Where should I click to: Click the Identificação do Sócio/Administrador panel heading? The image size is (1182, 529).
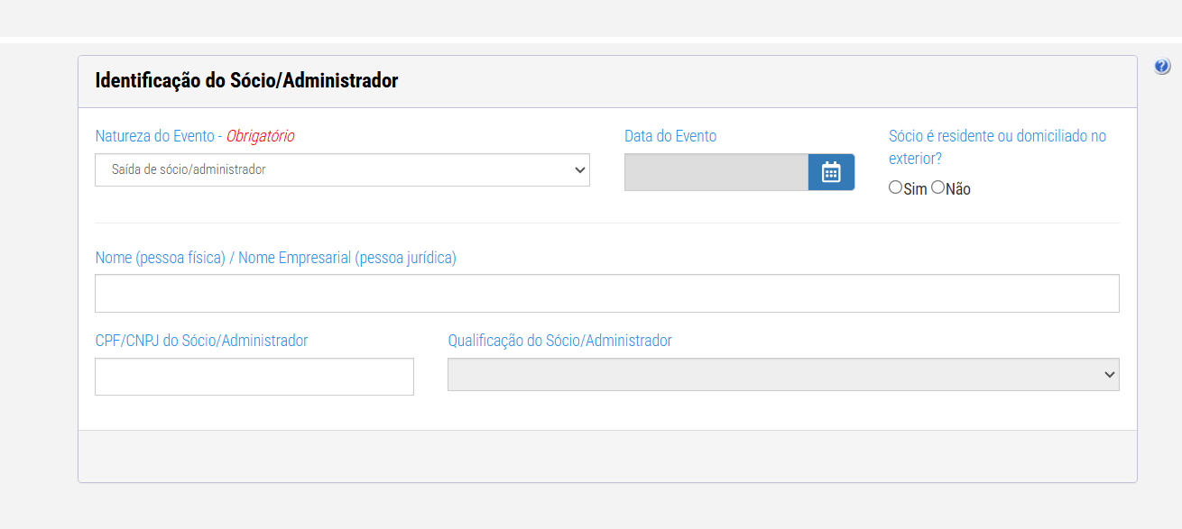(x=246, y=80)
